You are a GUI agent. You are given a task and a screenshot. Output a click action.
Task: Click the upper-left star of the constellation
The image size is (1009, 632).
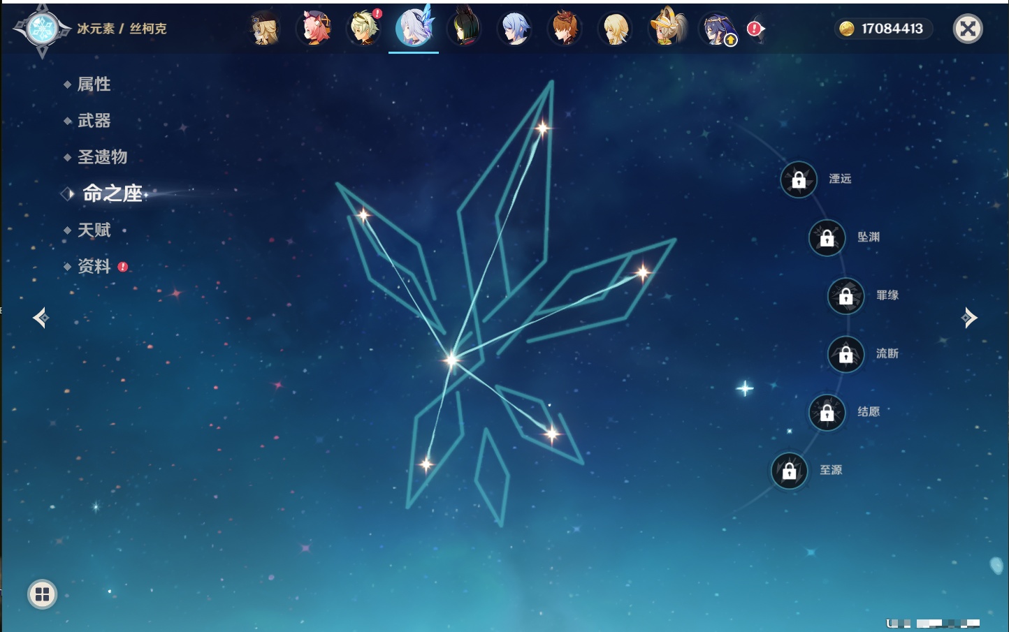(x=363, y=215)
